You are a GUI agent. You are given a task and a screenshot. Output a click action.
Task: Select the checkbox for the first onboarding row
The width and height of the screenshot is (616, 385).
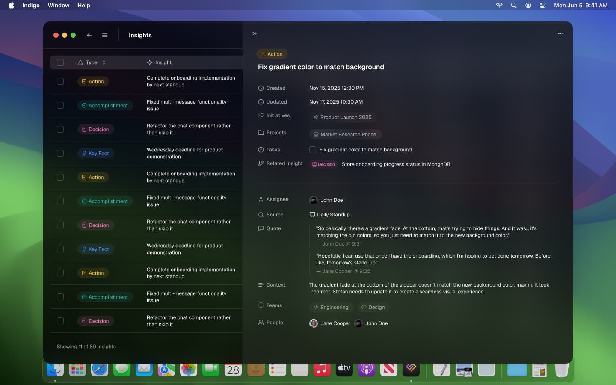(x=60, y=81)
